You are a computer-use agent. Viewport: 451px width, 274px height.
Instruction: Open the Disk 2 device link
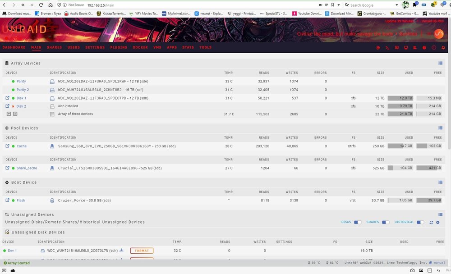click(x=21, y=106)
